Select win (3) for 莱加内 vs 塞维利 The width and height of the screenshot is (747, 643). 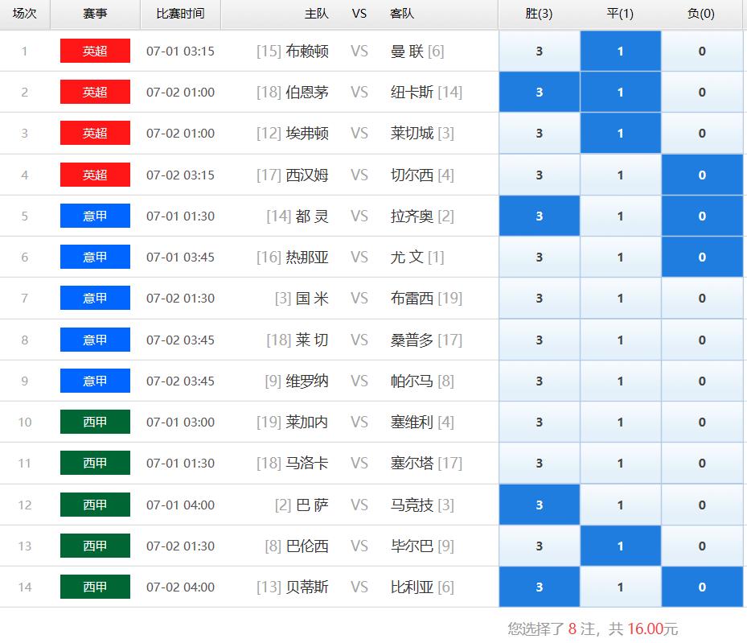(540, 422)
